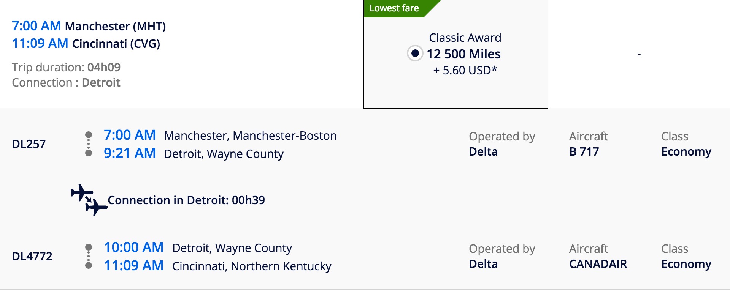The width and height of the screenshot is (730, 290).
Task: Click 12 500 Miles fare text
Action: point(463,54)
